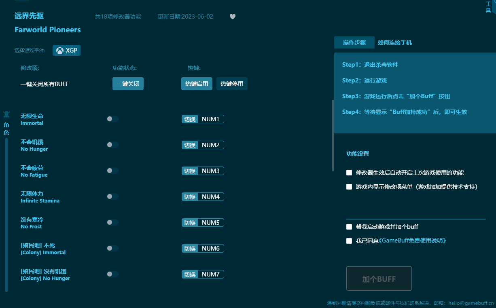Screen dimensions: 496x308
Task: Open the 工具 tools panel
Action: pos(488,7)
